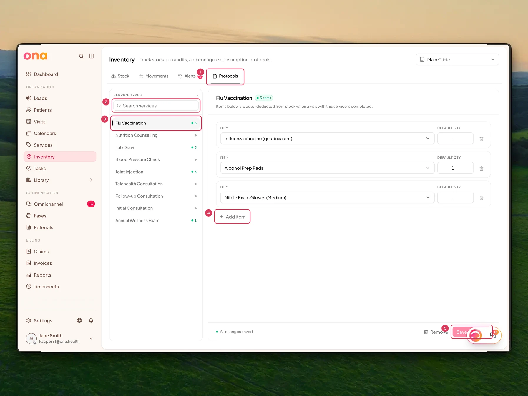528x396 pixels.
Task: Select Telehealth Consultation service type
Action: 156,184
